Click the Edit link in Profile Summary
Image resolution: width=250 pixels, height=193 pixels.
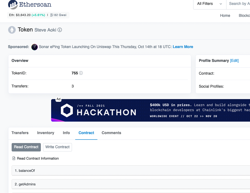point(234,61)
